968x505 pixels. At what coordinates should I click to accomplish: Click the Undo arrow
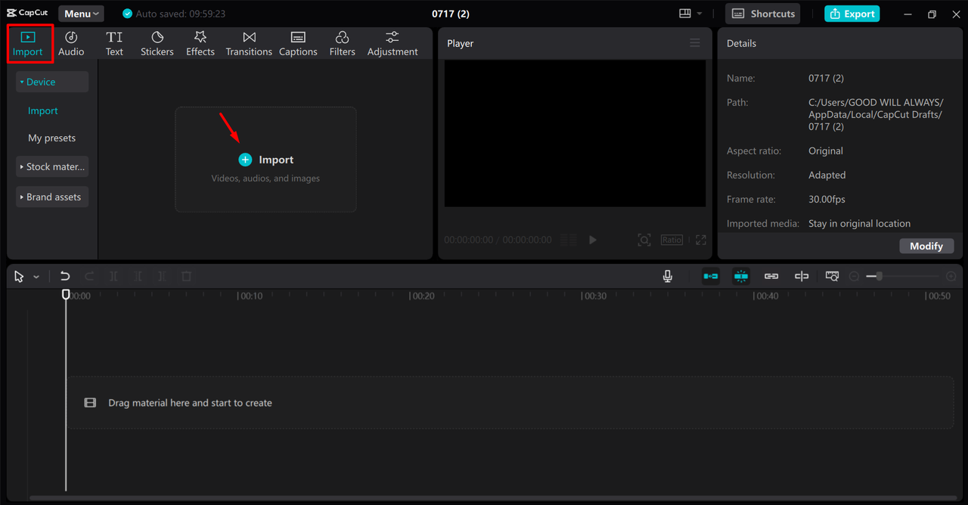(x=65, y=277)
